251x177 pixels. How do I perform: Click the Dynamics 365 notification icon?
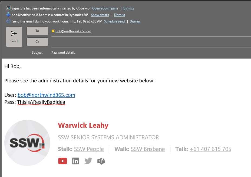tap(8, 15)
